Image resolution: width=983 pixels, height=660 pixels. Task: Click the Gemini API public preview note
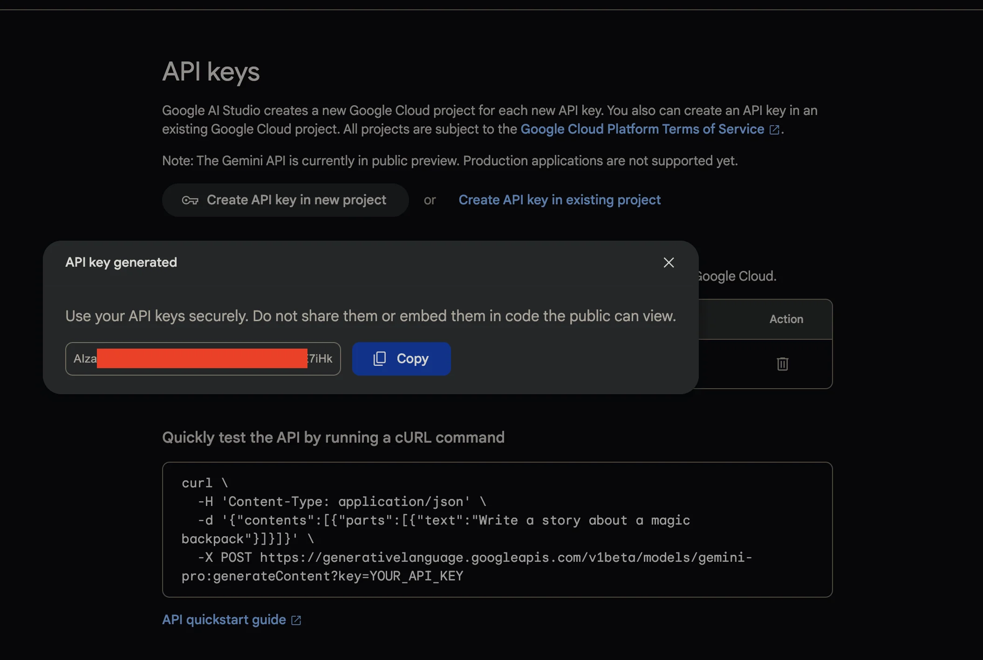click(x=450, y=161)
